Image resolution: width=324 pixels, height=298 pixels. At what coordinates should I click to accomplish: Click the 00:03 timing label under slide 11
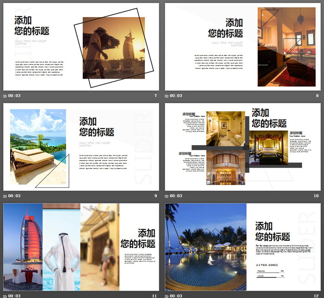[14, 296]
